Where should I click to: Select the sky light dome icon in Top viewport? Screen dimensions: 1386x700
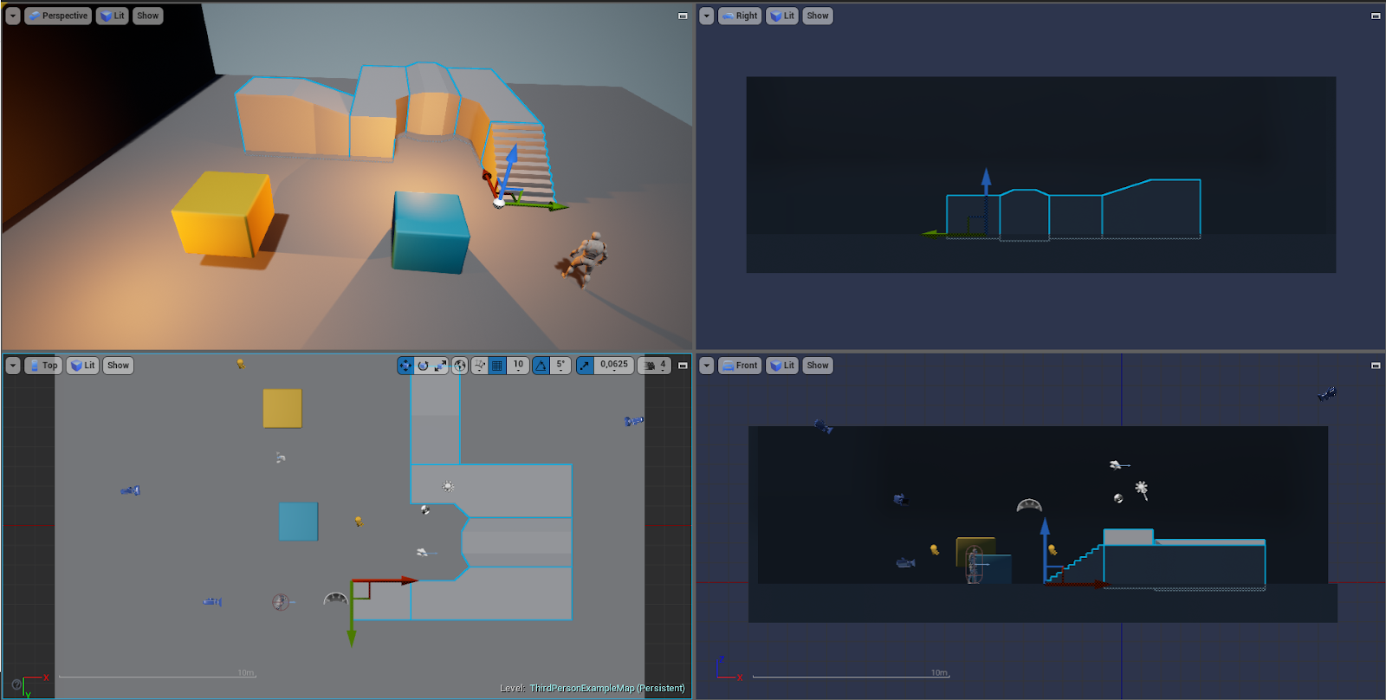(x=335, y=599)
